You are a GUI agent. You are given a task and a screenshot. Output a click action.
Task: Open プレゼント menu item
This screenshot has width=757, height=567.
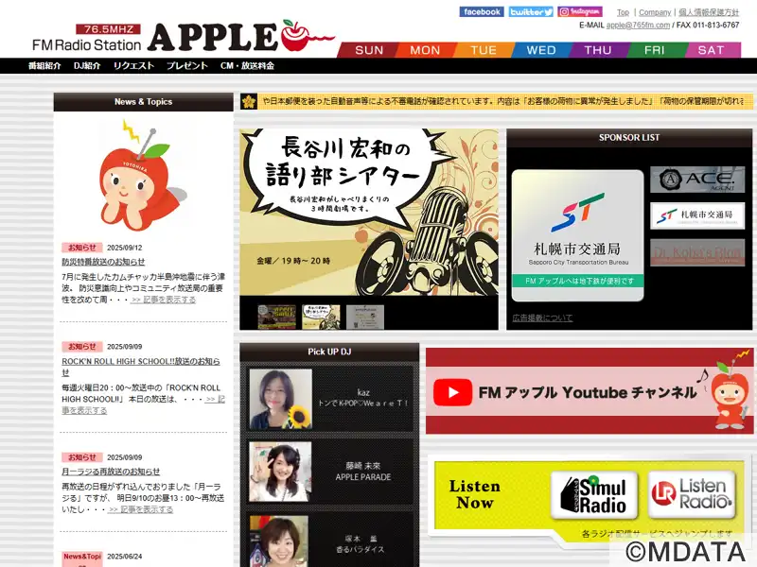pos(186,65)
